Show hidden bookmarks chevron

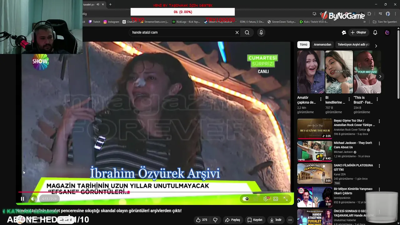(364, 22)
